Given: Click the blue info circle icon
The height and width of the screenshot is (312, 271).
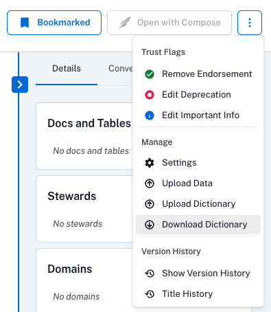Looking at the screenshot, I should [150, 115].
